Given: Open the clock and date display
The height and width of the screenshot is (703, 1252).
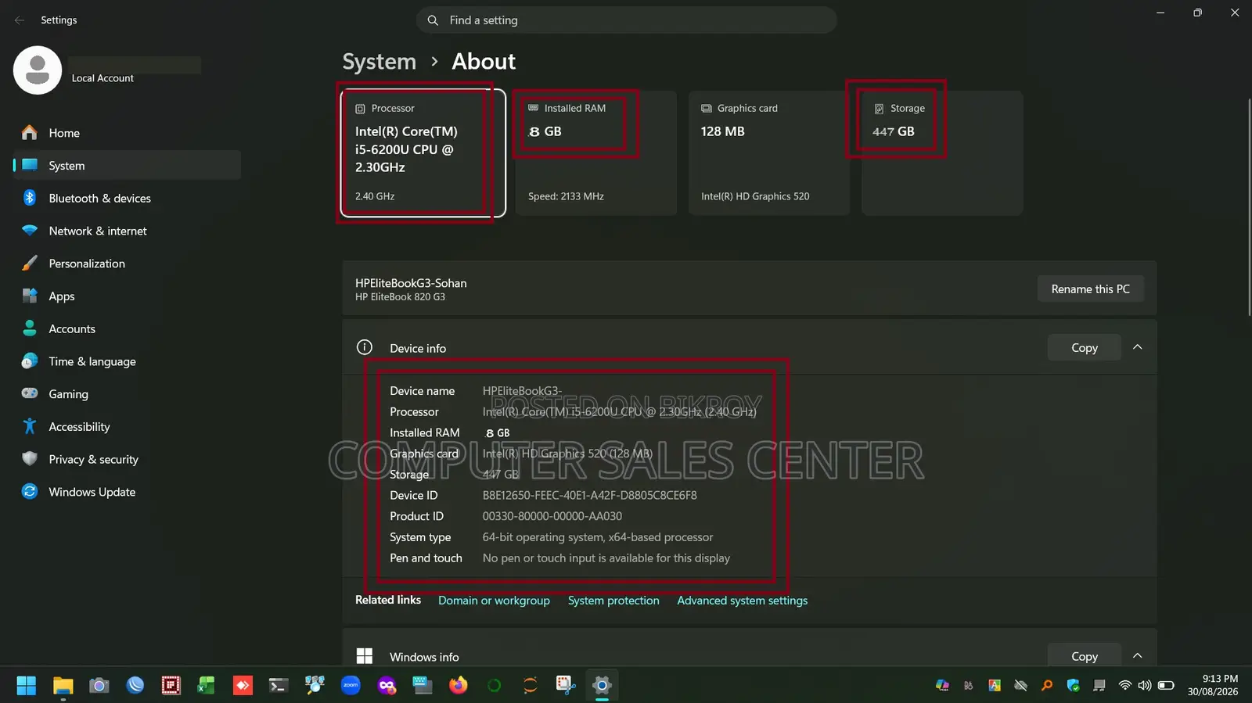Looking at the screenshot, I should coord(1213,685).
